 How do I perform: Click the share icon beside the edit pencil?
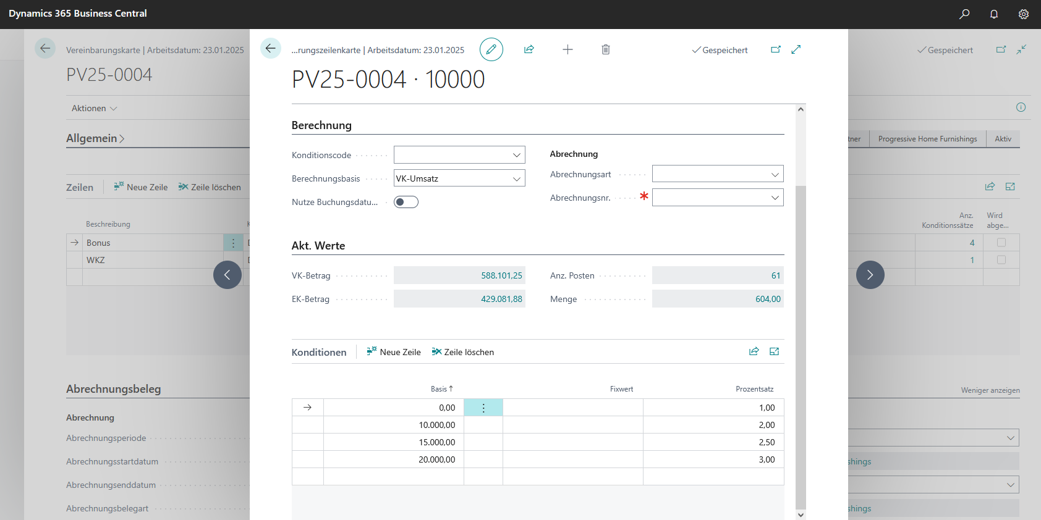coord(529,49)
